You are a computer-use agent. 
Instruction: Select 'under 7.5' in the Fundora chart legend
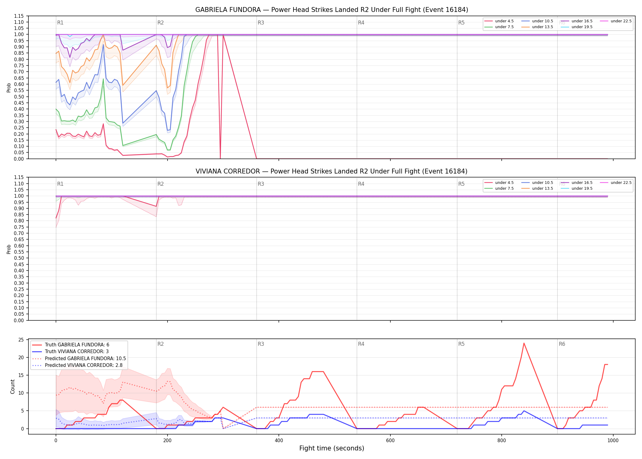tap(499, 27)
